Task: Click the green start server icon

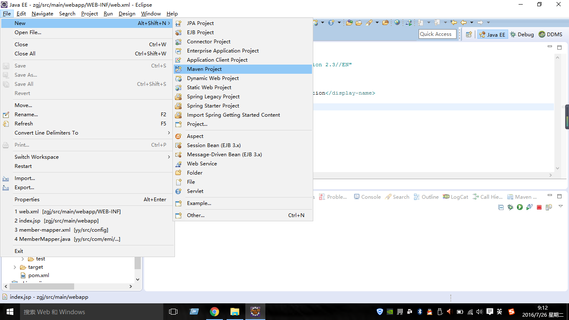Action: (520, 207)
